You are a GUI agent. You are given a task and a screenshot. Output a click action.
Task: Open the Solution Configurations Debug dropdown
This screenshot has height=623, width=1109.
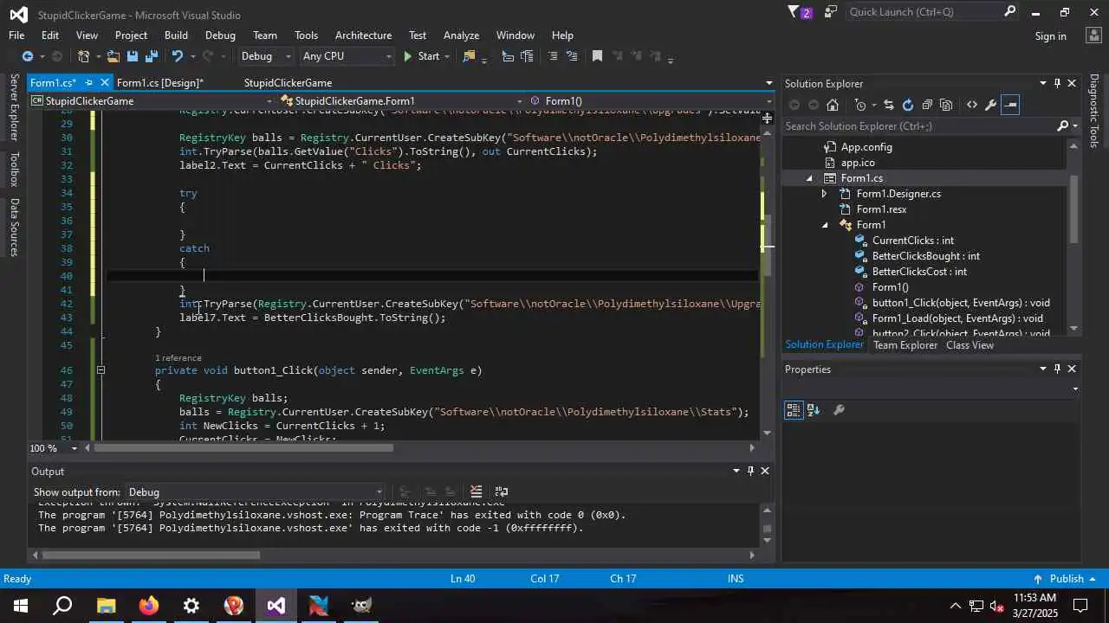[x=266, y=56]
